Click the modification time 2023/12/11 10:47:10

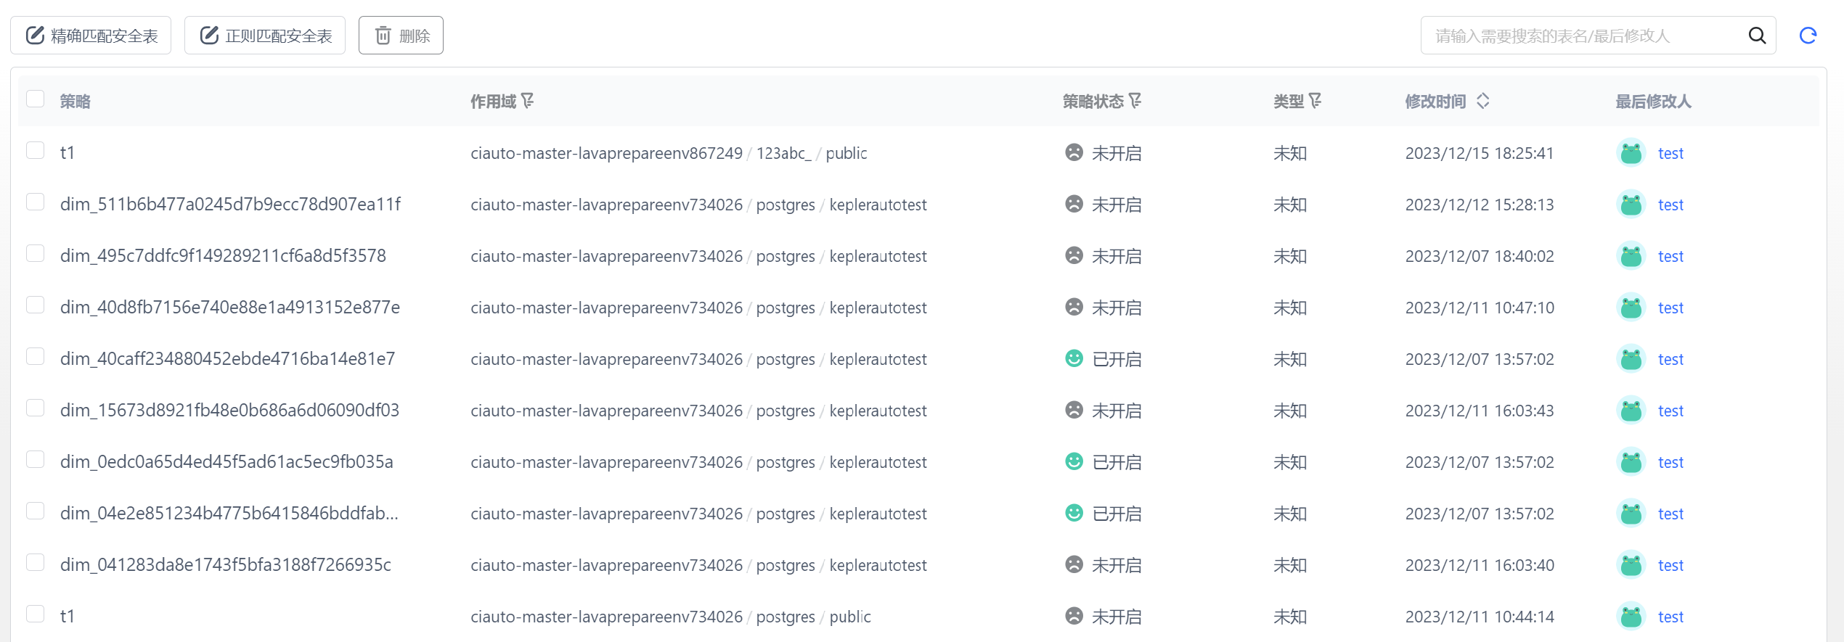tap(1480, 308)
